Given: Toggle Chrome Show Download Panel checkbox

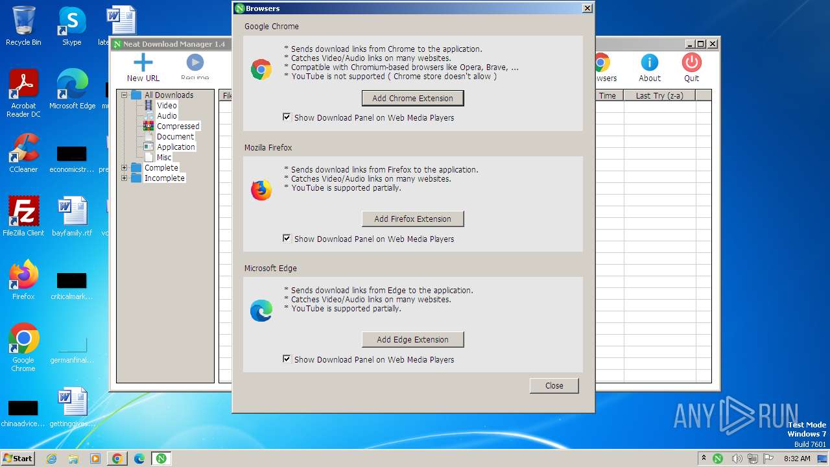Looking at the screenshot, I should [287, 117].
